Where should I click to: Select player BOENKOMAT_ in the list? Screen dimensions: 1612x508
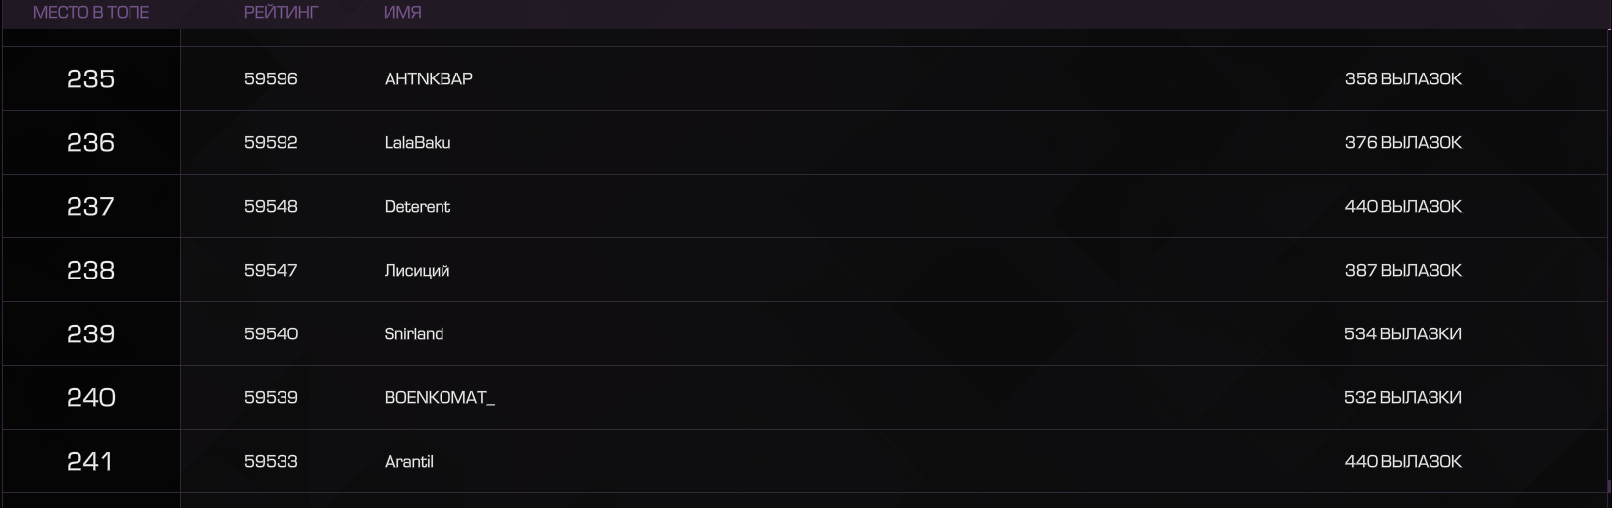(440, 397)
